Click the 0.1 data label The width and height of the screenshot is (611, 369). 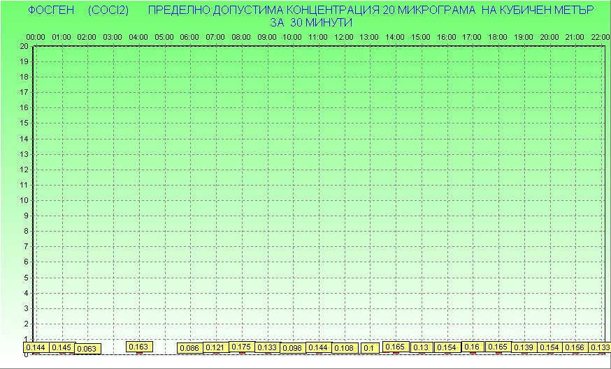[370, 348]
